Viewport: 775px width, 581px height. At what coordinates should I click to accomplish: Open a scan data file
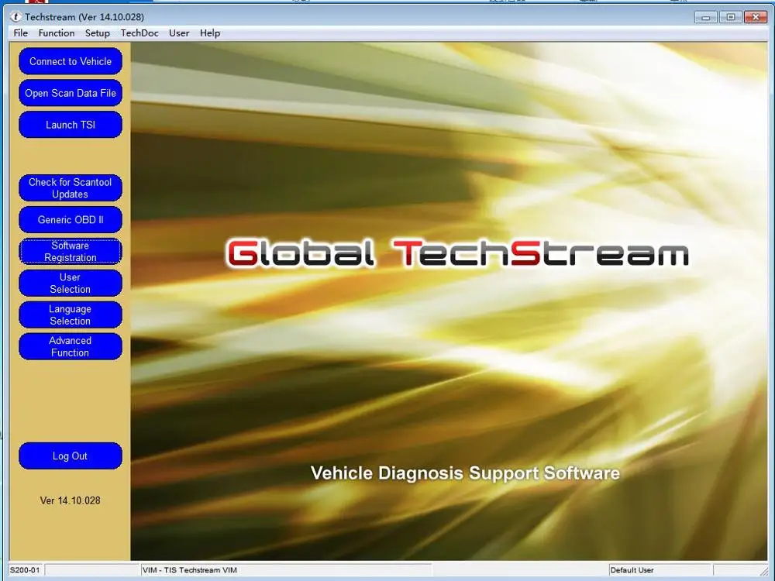pyautogui.click(x=70, y=93)
